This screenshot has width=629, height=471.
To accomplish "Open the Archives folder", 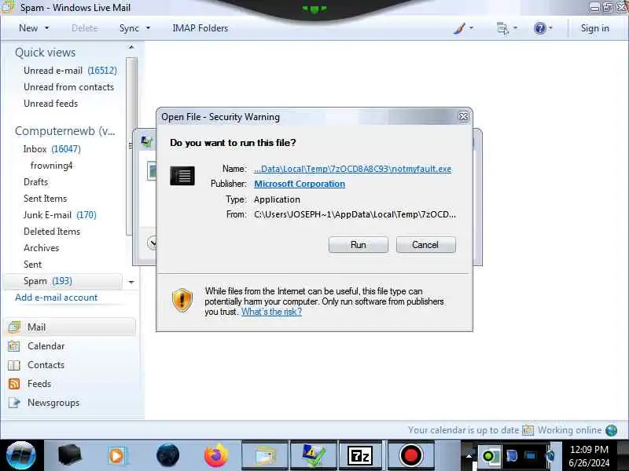I will coord(42,248).
